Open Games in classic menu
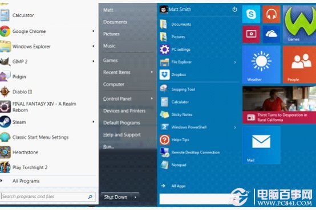This screenshot has height=210, width=316. pos(110,60)
